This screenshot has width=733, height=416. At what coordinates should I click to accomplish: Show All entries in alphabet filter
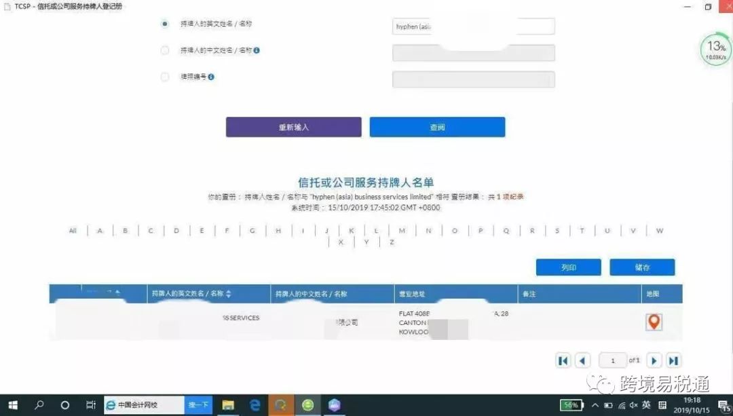tap(73, 231)
